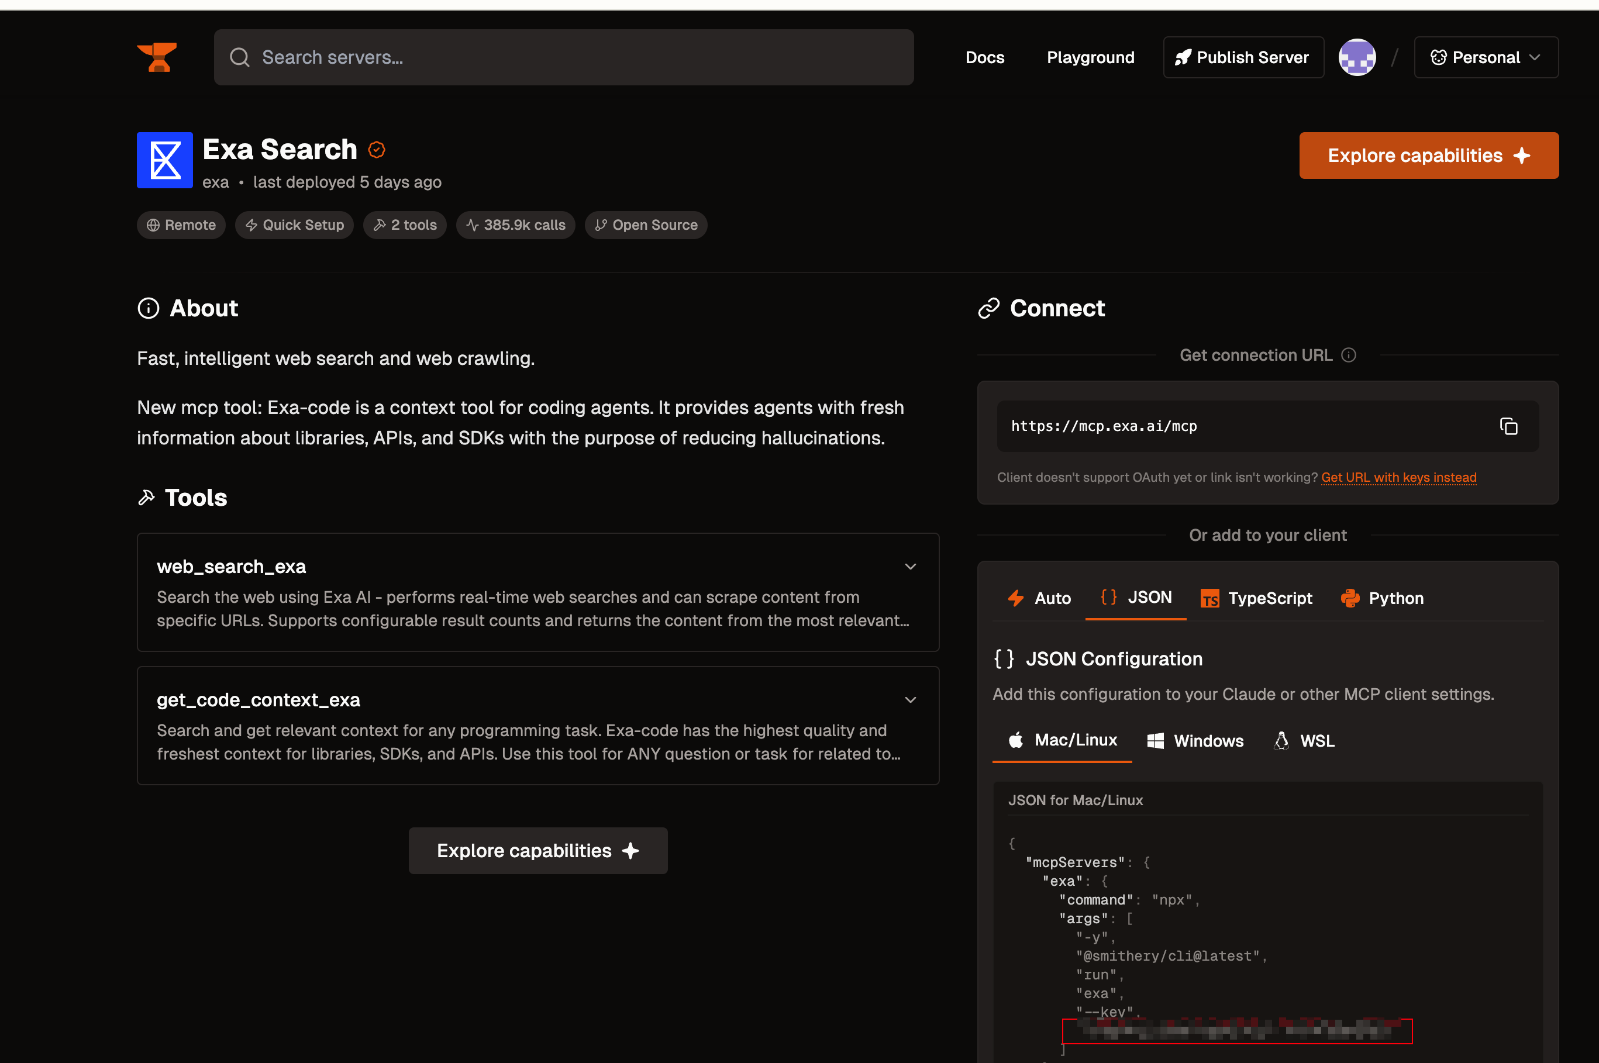Click the Remote tag badge
Image resolution: width=1599 pixels, height=1063 pixels.
point(181,225)
